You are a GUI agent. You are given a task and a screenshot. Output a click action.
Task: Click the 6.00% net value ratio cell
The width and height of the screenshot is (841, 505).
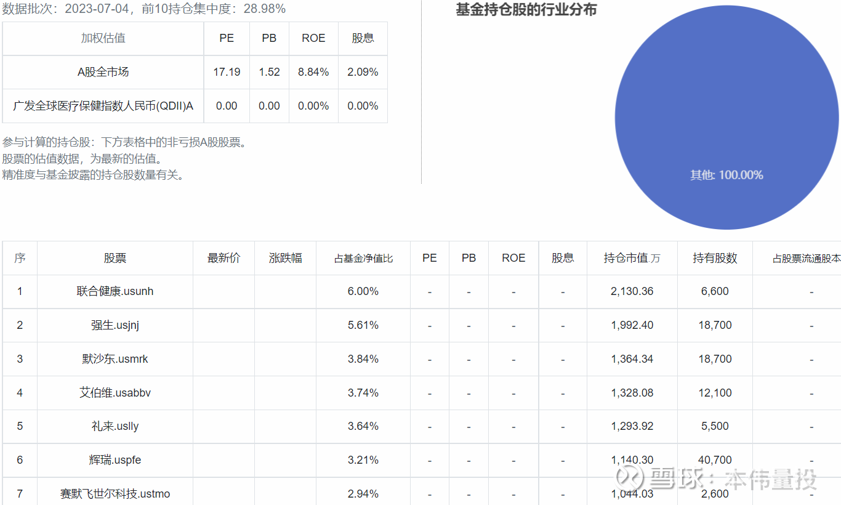coord(363,291)
